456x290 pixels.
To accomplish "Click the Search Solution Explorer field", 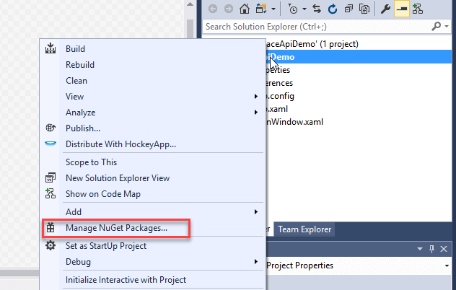I will tap(317, 27).
